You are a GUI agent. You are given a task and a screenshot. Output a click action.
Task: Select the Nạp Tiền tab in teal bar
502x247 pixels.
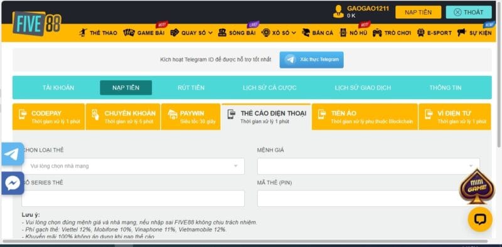126,88
